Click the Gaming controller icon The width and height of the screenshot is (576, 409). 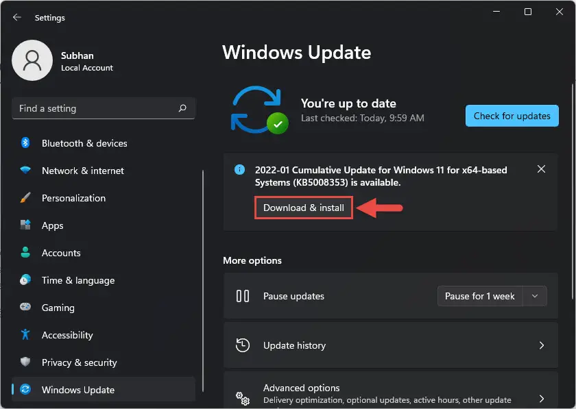point(25,307)
